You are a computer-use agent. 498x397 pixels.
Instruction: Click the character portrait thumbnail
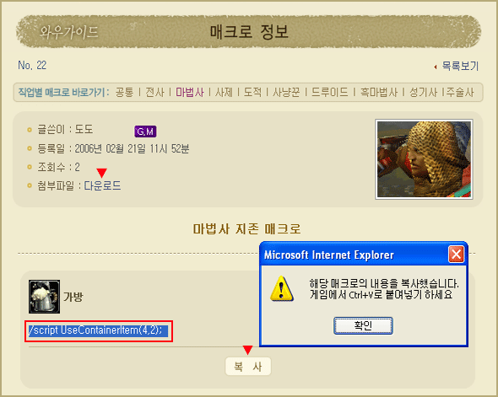(424, 159)
